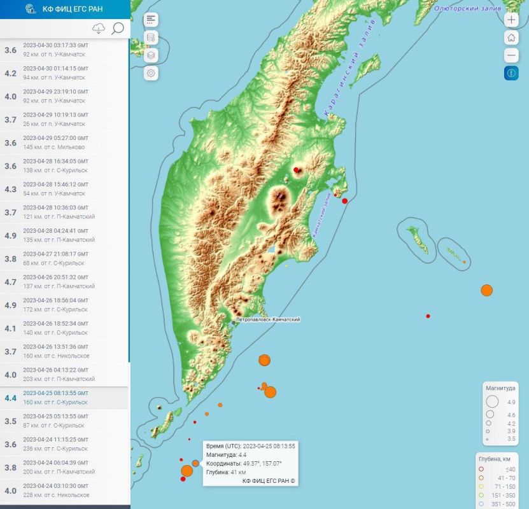Select the 3.6 event at 2023-04-30 03:17:33
The image size is (529, 509).
point(64,50)
